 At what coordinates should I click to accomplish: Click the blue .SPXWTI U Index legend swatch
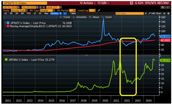tap(8, 23)
